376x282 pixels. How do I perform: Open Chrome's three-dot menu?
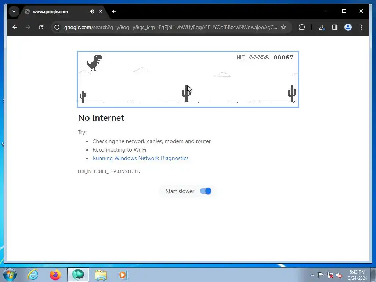point(361,27)
